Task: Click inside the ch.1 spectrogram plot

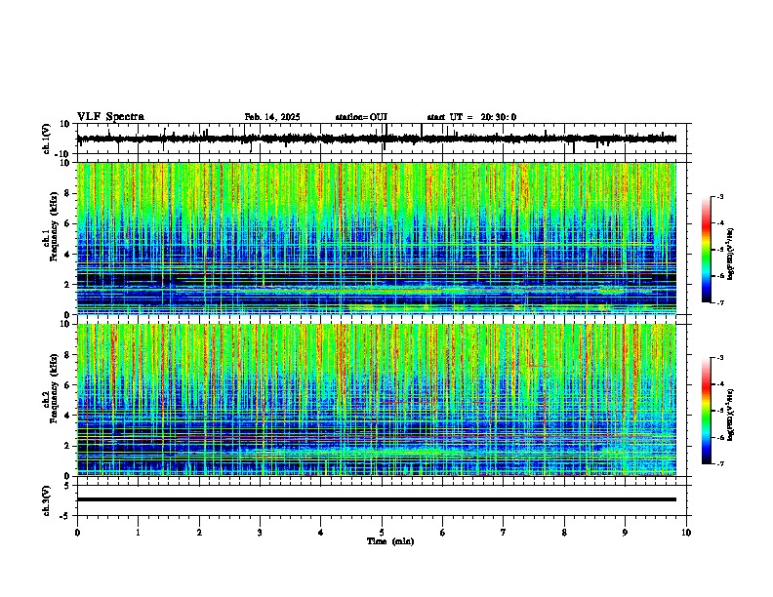Action: click(x=377, y=238)
